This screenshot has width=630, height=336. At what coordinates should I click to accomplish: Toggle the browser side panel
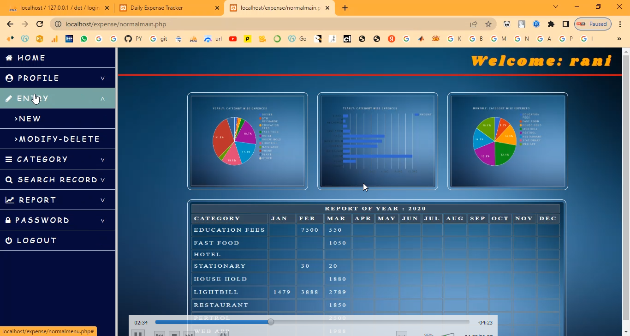pyautogui.click(x=565, y=24)
